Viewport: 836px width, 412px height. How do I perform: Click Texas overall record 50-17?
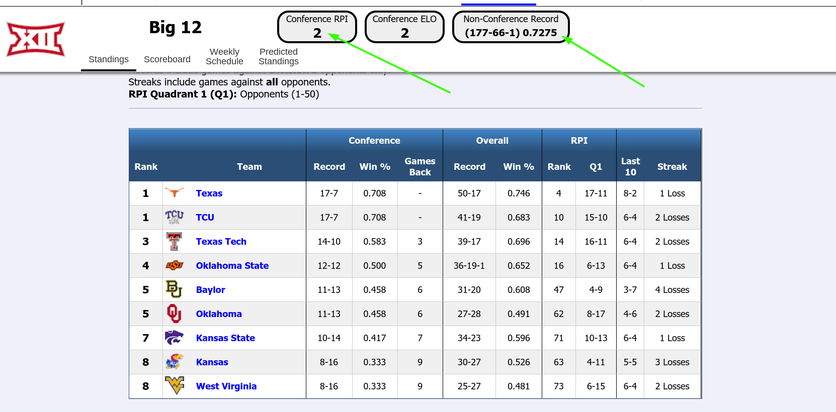(x=469, y=193)
